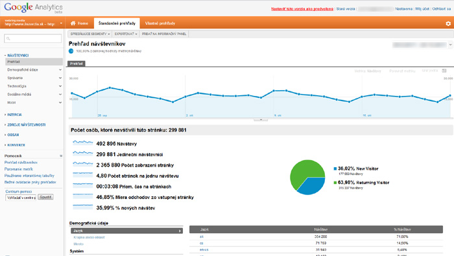The width and height of the screenshot is (454, 256).
Task: Open the Bežné ovládacie prvky prehľadov link
Action: (30, 182)
